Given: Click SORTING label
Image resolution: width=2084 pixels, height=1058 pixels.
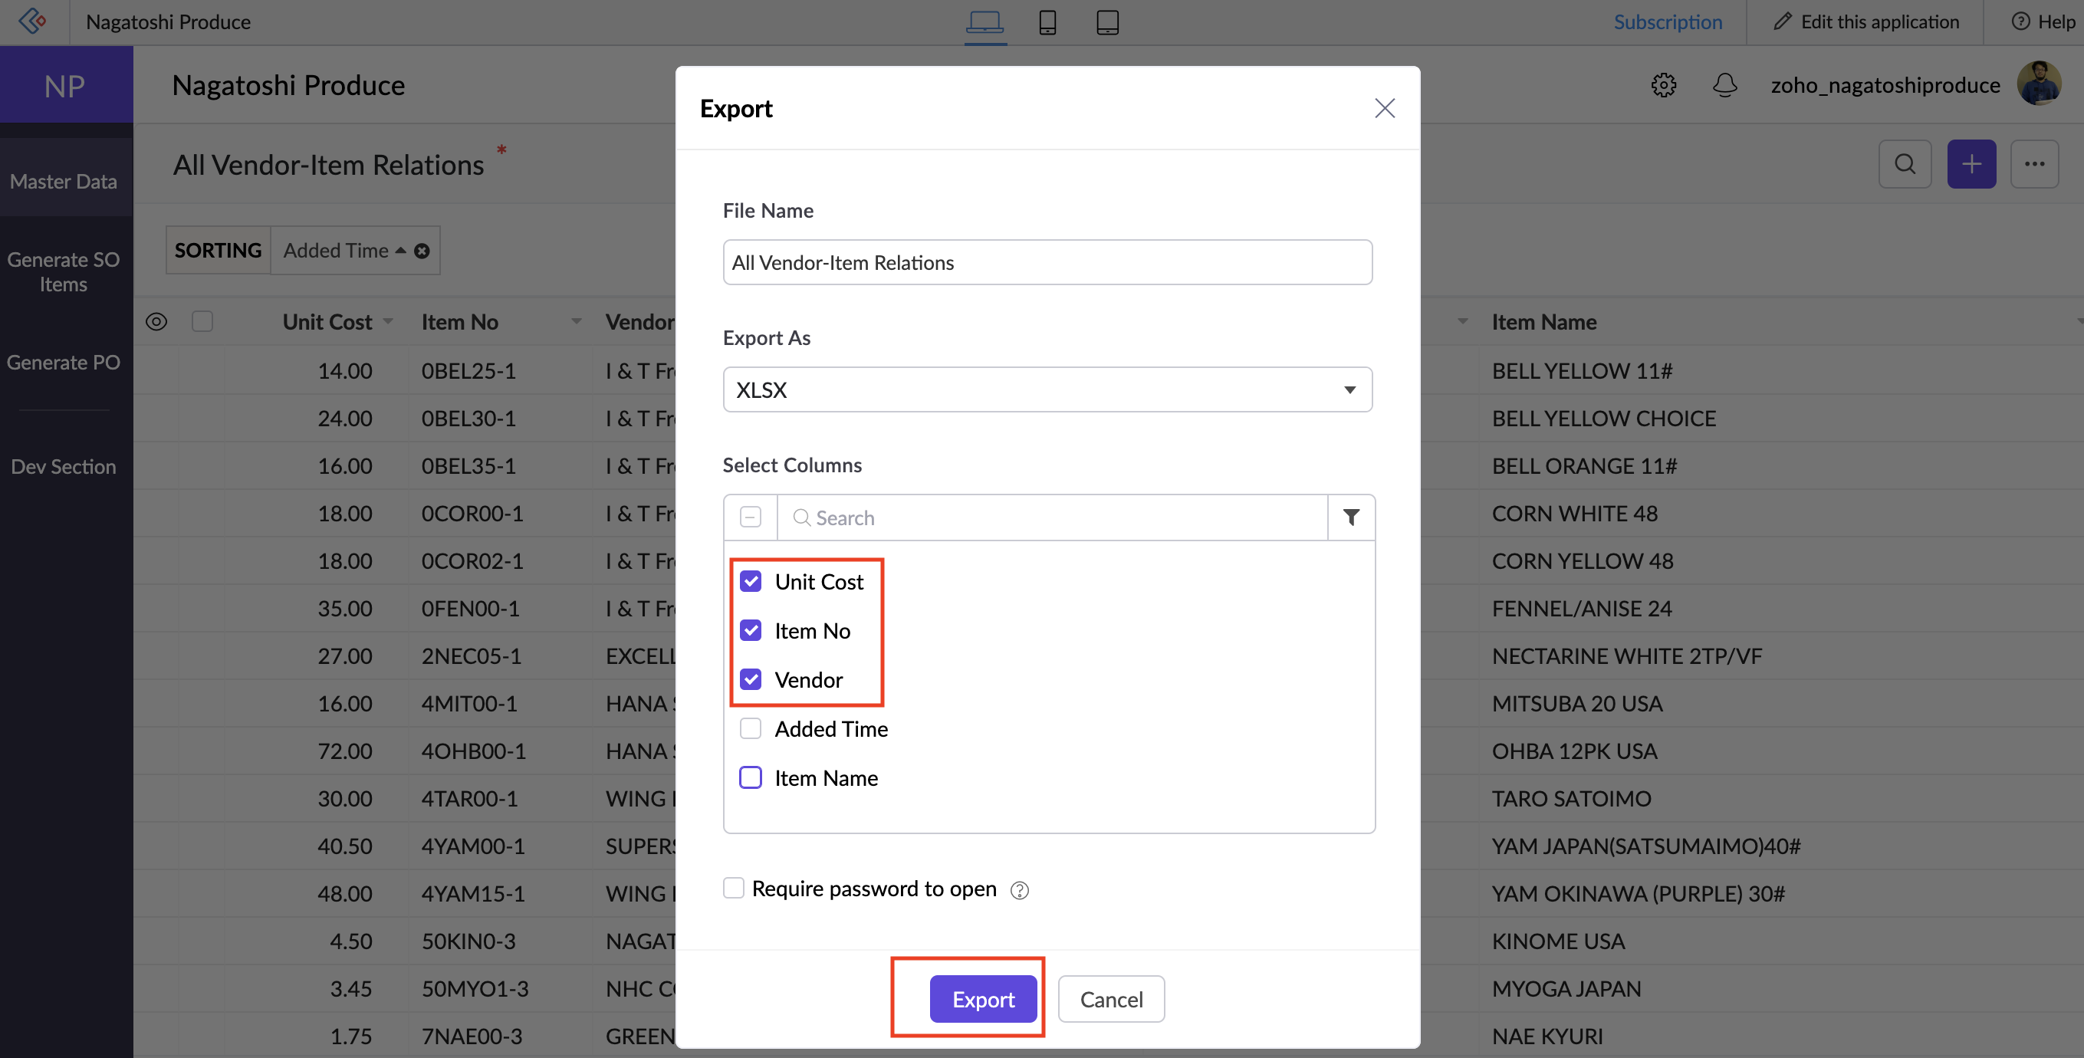Looking at the screenshot, I should [x=219, y=251].
